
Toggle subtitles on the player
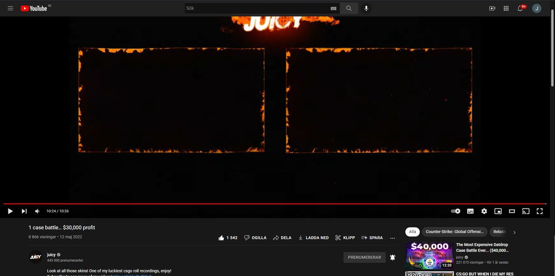click(470, 211)
